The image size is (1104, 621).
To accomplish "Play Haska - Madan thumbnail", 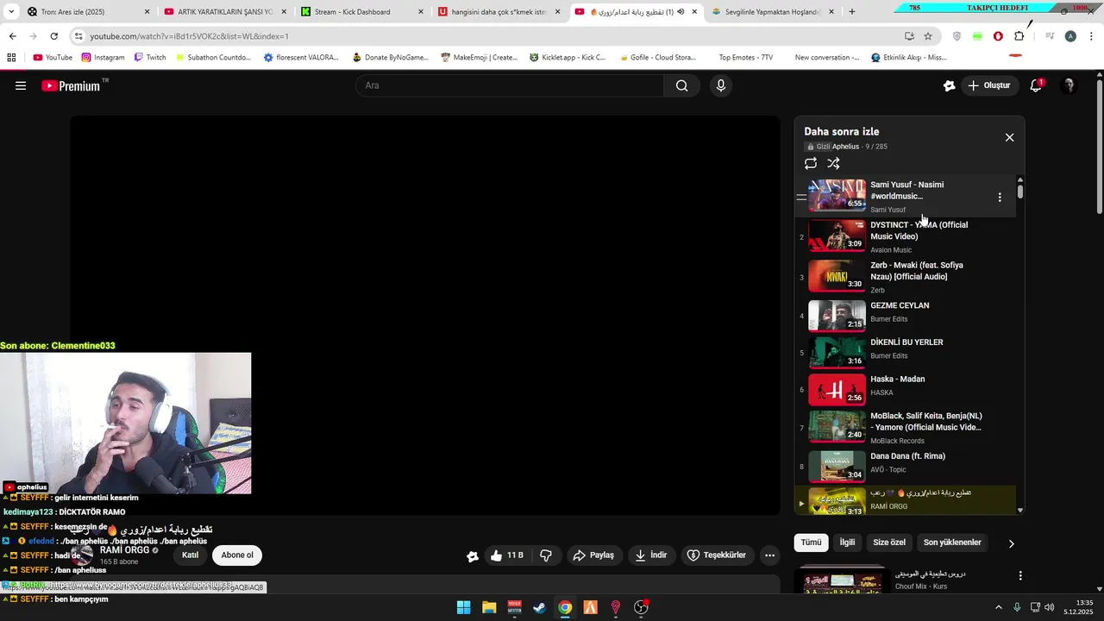I will coord(837,389).
